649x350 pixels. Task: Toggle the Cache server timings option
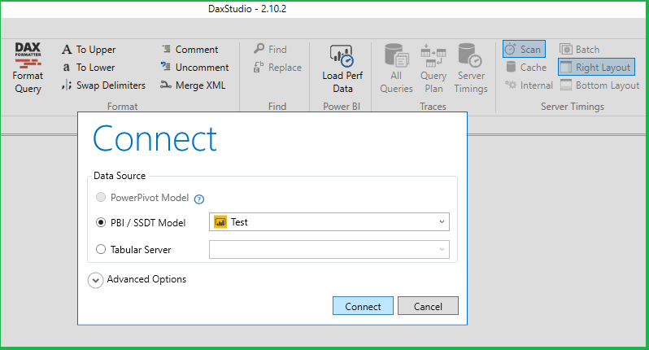tap(526, 67)
